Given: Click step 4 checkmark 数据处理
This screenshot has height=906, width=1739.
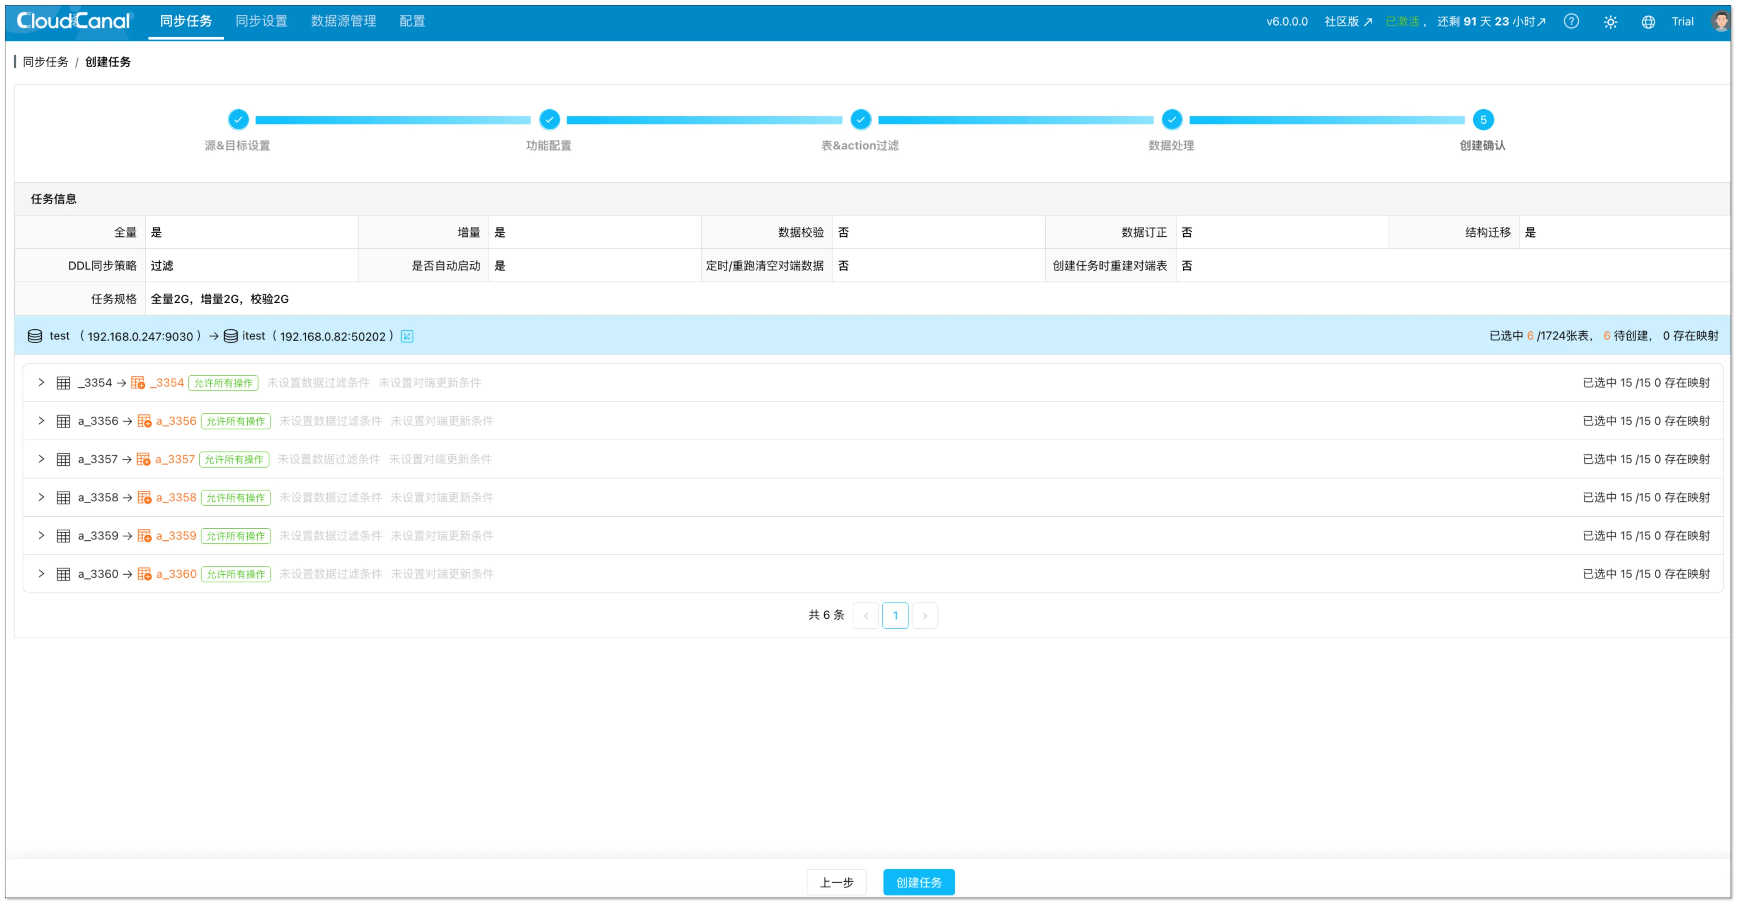Looking at the screenshot, I should (1172, 119).
